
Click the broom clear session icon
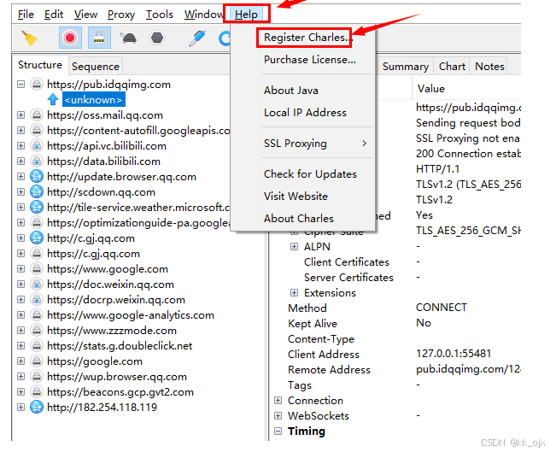[x=29, y=38]
